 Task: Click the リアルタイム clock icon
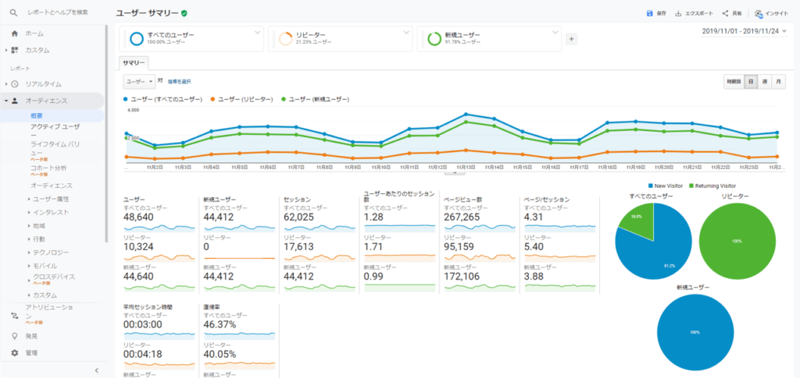pos(14,83)
